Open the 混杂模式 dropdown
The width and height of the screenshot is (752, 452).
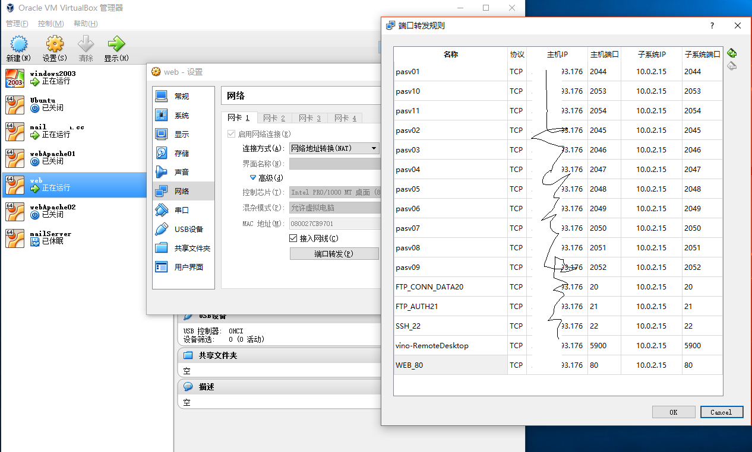point(334,208)
